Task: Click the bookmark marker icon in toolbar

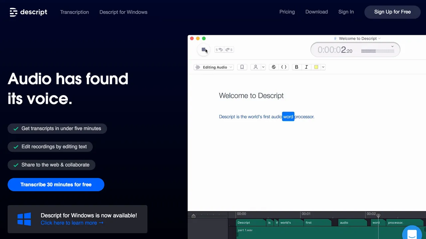Action: coord(242,67)
